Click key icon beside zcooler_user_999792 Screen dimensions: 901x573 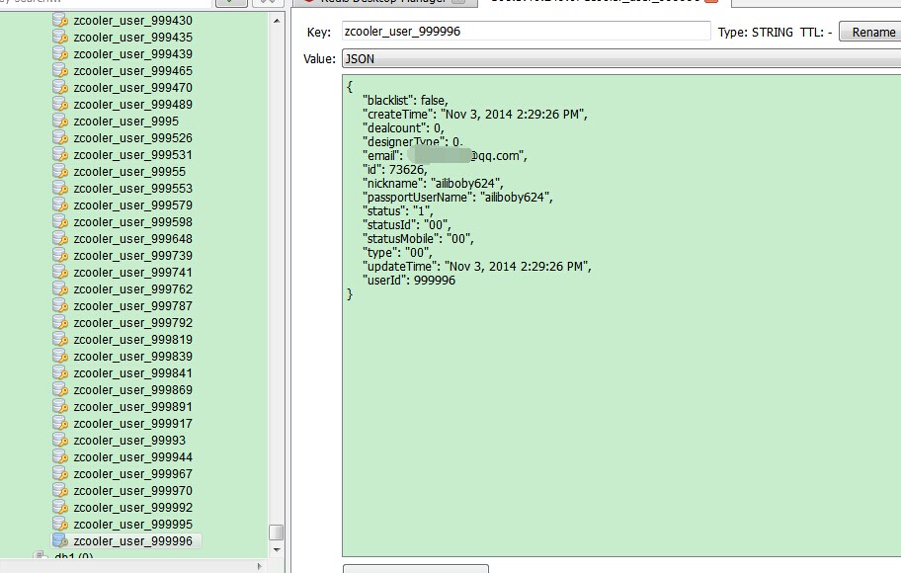(x=60, y=322)
